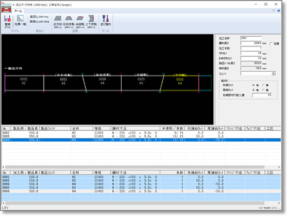Switch to the ホーム ribbon tab

(x=18, y=11)
